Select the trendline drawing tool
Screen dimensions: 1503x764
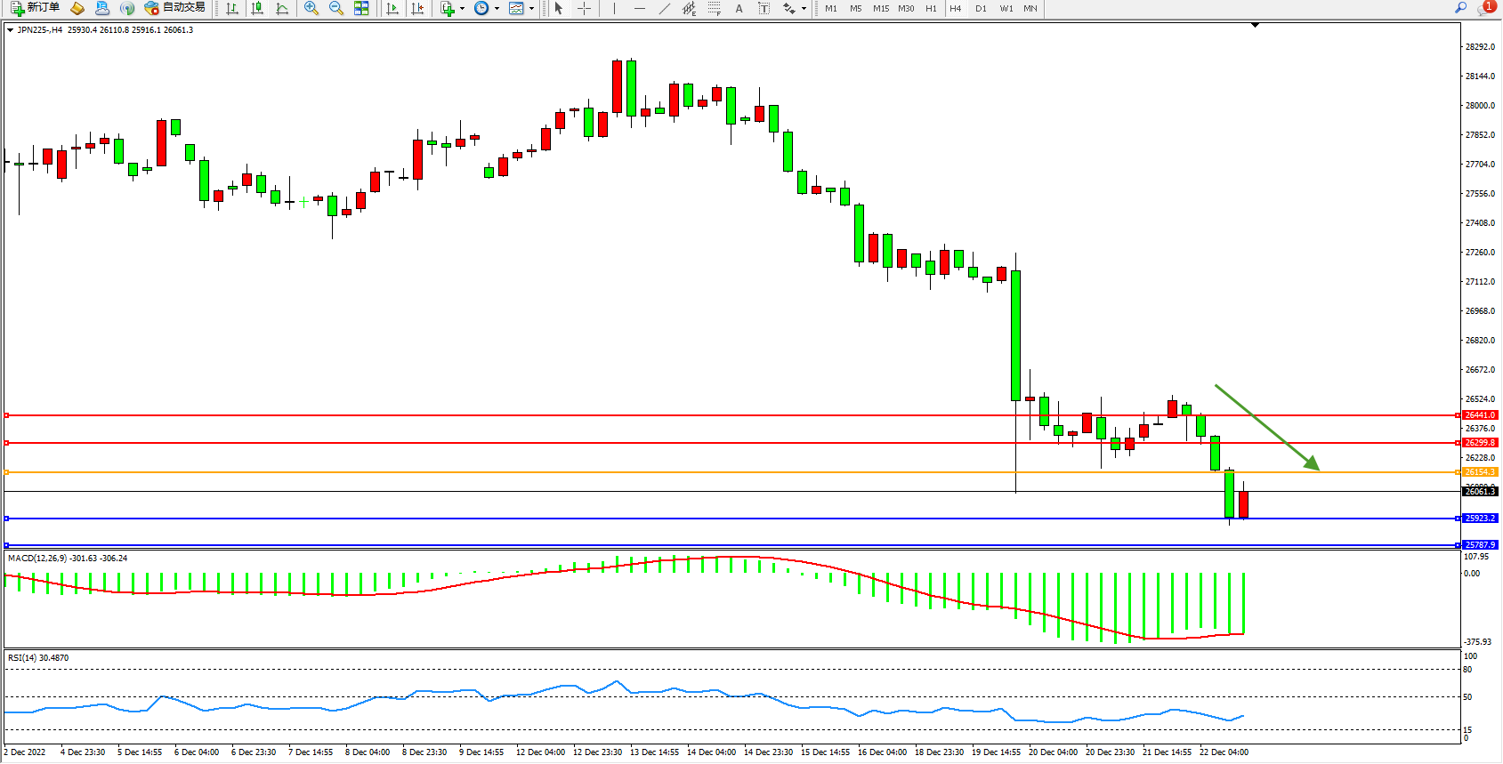click(664, 8)
